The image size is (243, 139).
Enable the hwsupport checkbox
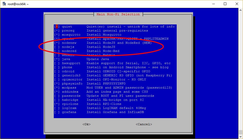click(57, 63)
